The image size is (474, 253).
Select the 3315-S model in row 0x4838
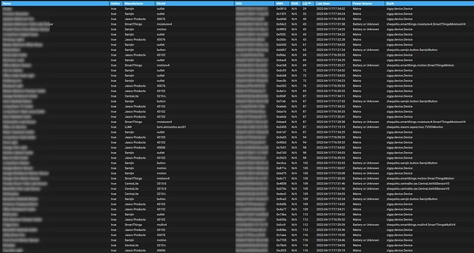click(x=161, y=184)
